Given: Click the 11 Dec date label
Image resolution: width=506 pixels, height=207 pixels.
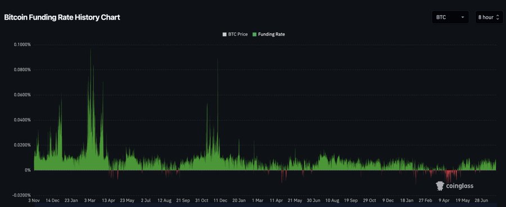Looking at the screenshot, I should point(220,201).
